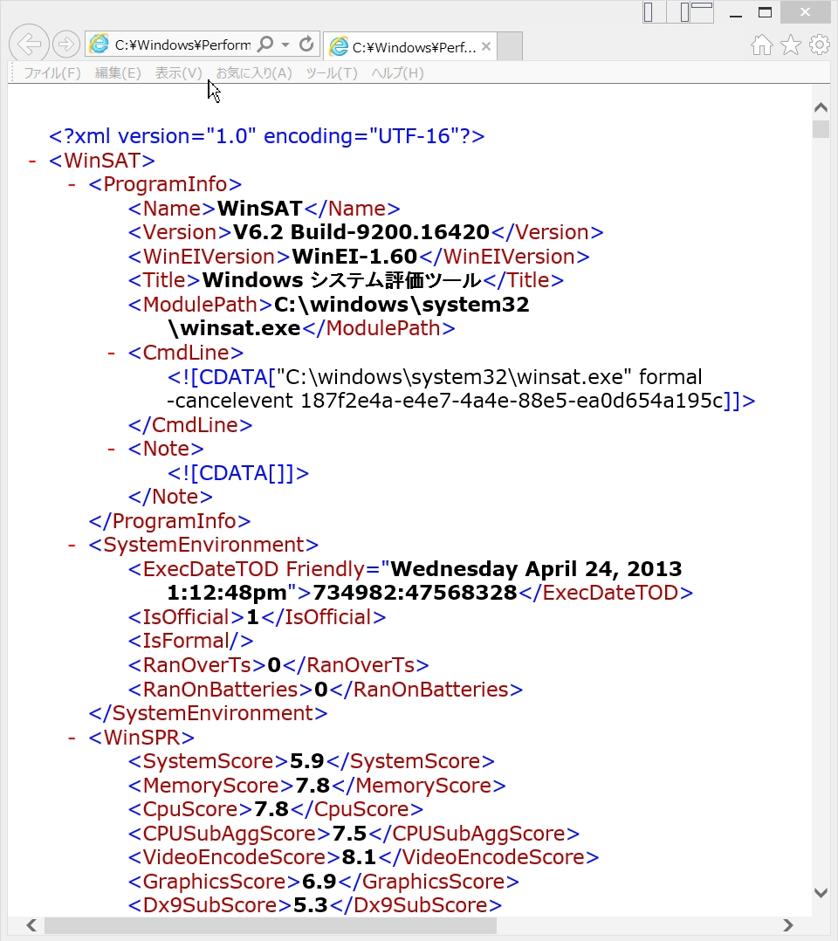Click the vertical scrollbar thumb

point(821,129)
